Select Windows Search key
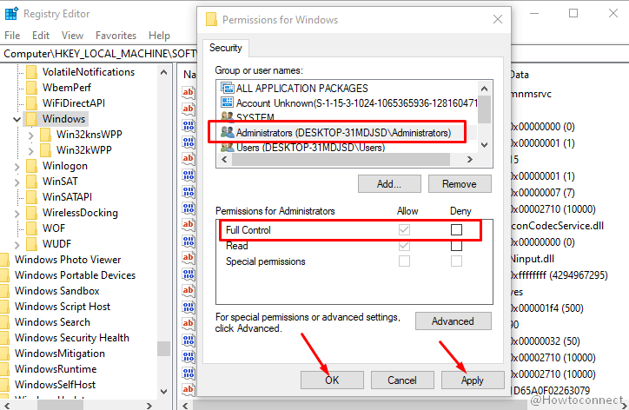This screenshot has width=629, height=410. (52, 322)
